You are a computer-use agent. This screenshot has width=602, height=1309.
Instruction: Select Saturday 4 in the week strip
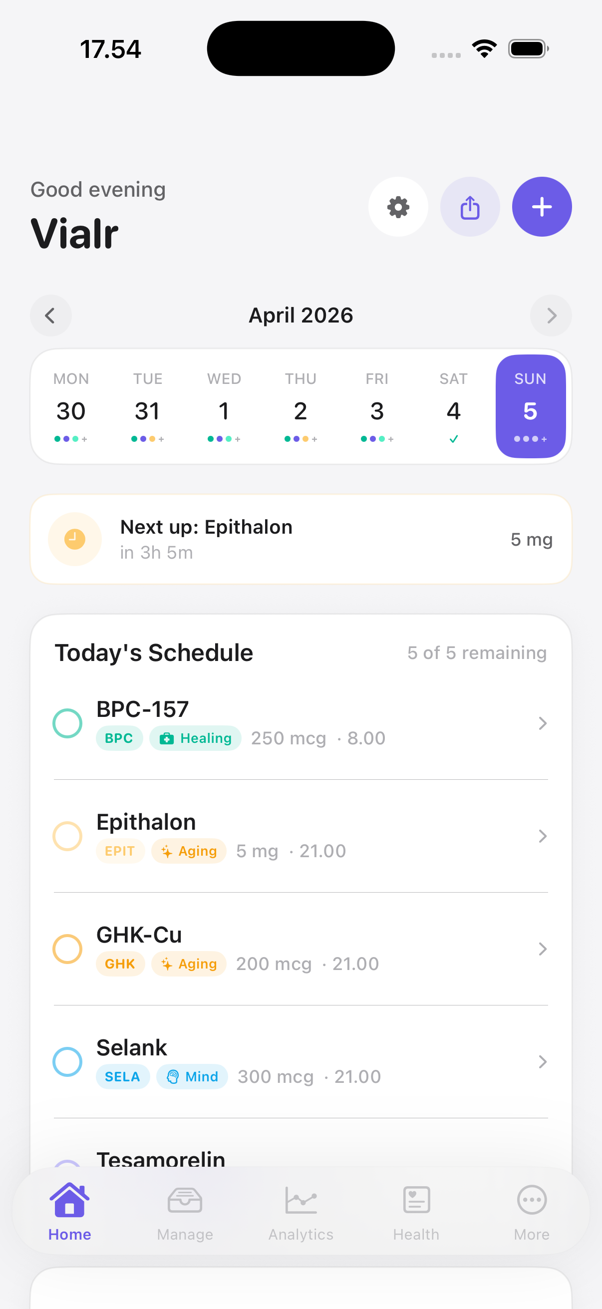tap(453, 407)
